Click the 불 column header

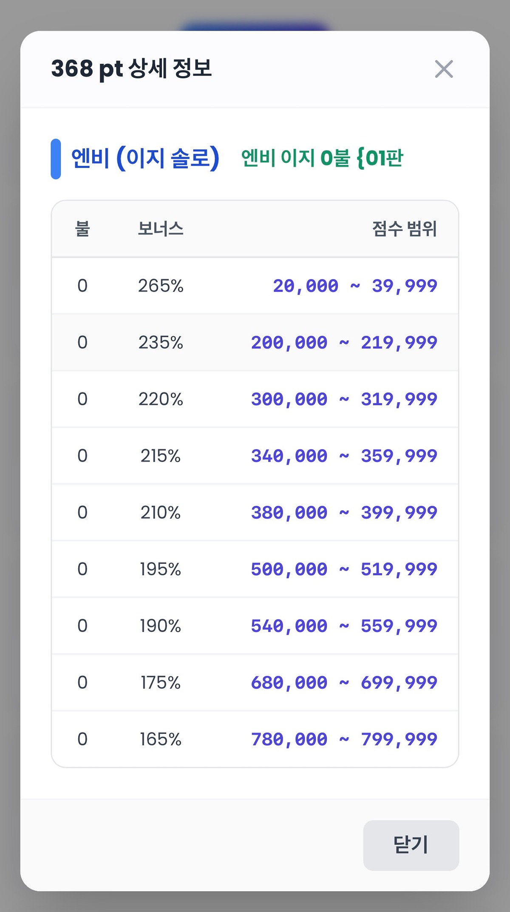[x=82, y=229]
